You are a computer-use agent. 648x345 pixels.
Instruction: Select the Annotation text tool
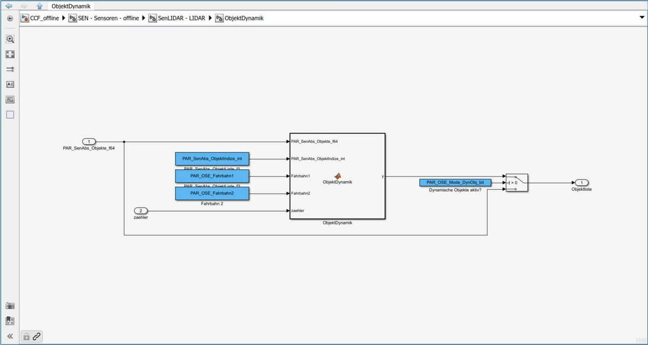pyautogui.click(x=10, y=85)
